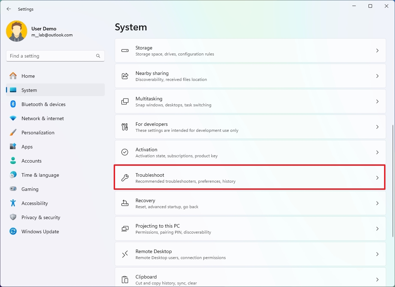Click the Privacy shield icon
This screenshot has width=395, height=287.
(13, 217)
